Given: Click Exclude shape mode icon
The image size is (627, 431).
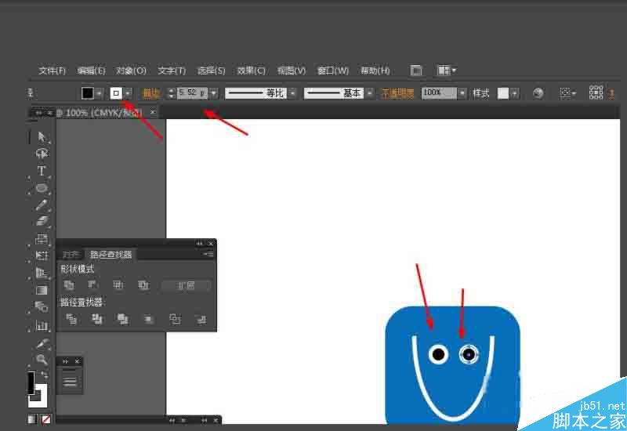Looking at the screenshot, I should (143, 284).
